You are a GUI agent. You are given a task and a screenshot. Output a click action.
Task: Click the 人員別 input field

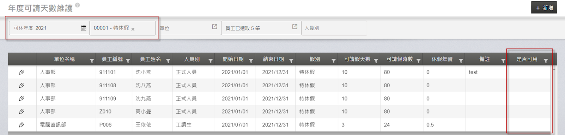click(334, 28)
